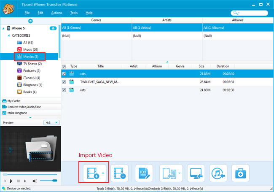Open the Edit menu

point(40,13)
